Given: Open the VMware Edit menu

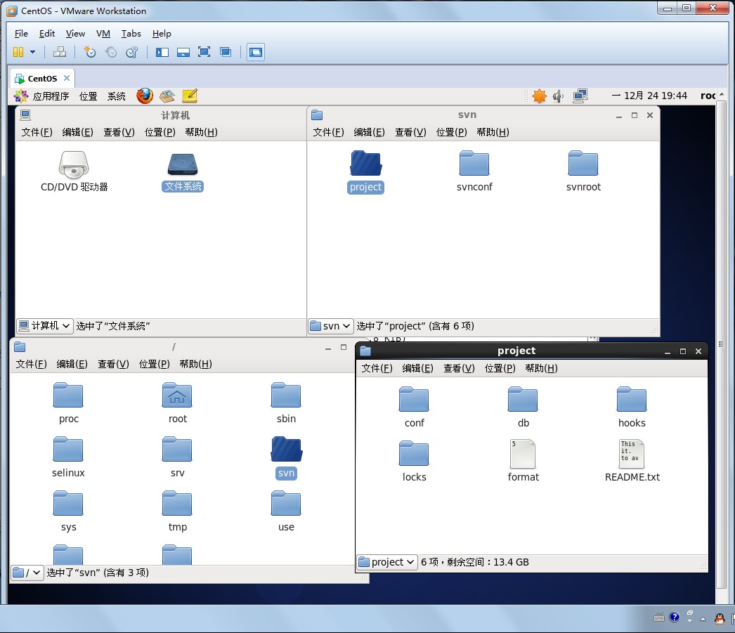Looking at the screenshot, I should [x=47, y=34].
